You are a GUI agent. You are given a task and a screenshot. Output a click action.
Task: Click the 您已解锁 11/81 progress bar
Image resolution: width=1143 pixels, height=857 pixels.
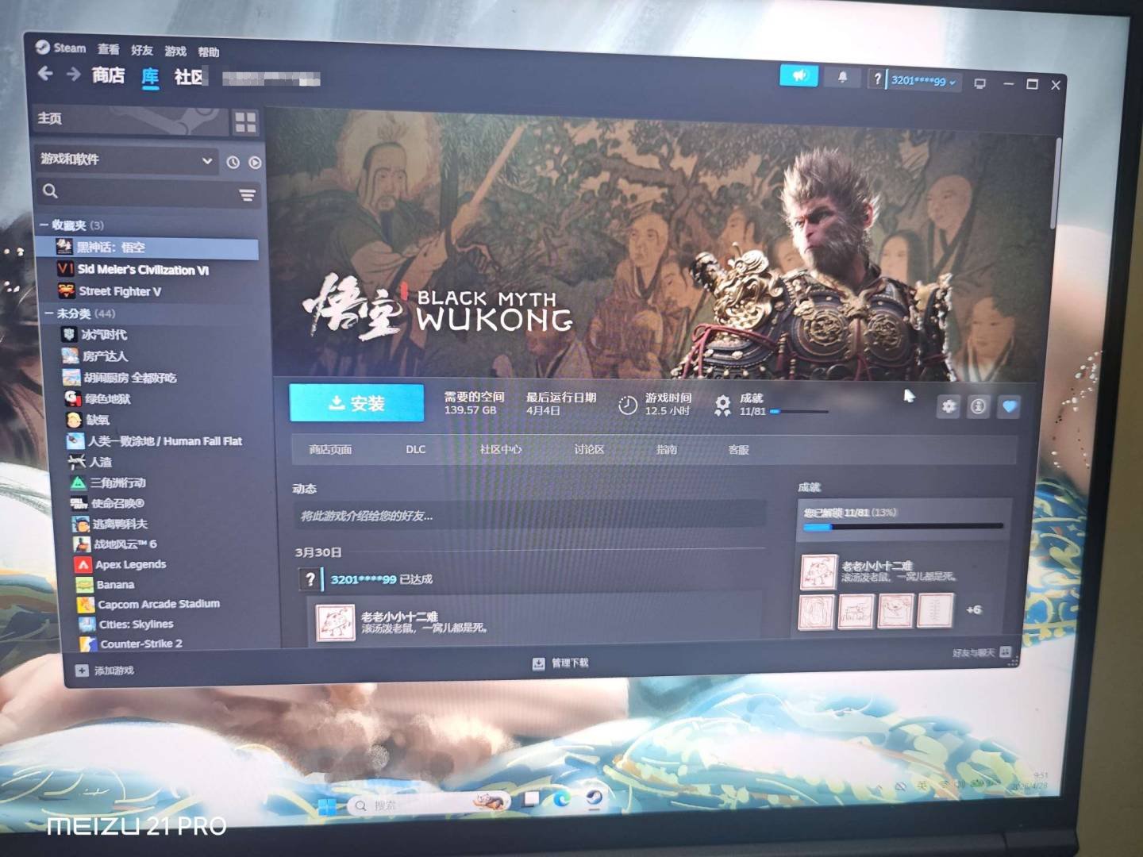(903, 526)
